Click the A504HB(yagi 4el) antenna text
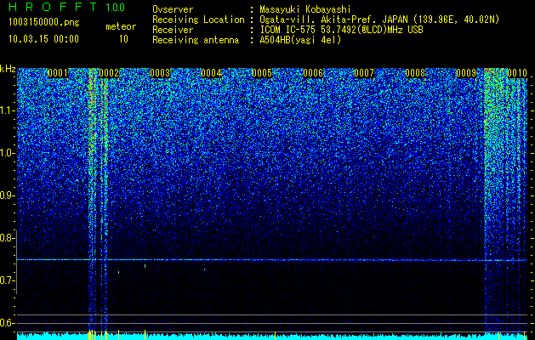This screenshot has width=535, height=340. (300, 40)
